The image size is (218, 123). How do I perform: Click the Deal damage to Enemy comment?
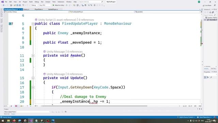[x=83, y=97]
